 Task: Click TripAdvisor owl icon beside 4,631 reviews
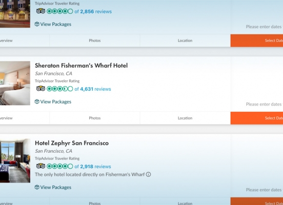(x=41, y=89)
